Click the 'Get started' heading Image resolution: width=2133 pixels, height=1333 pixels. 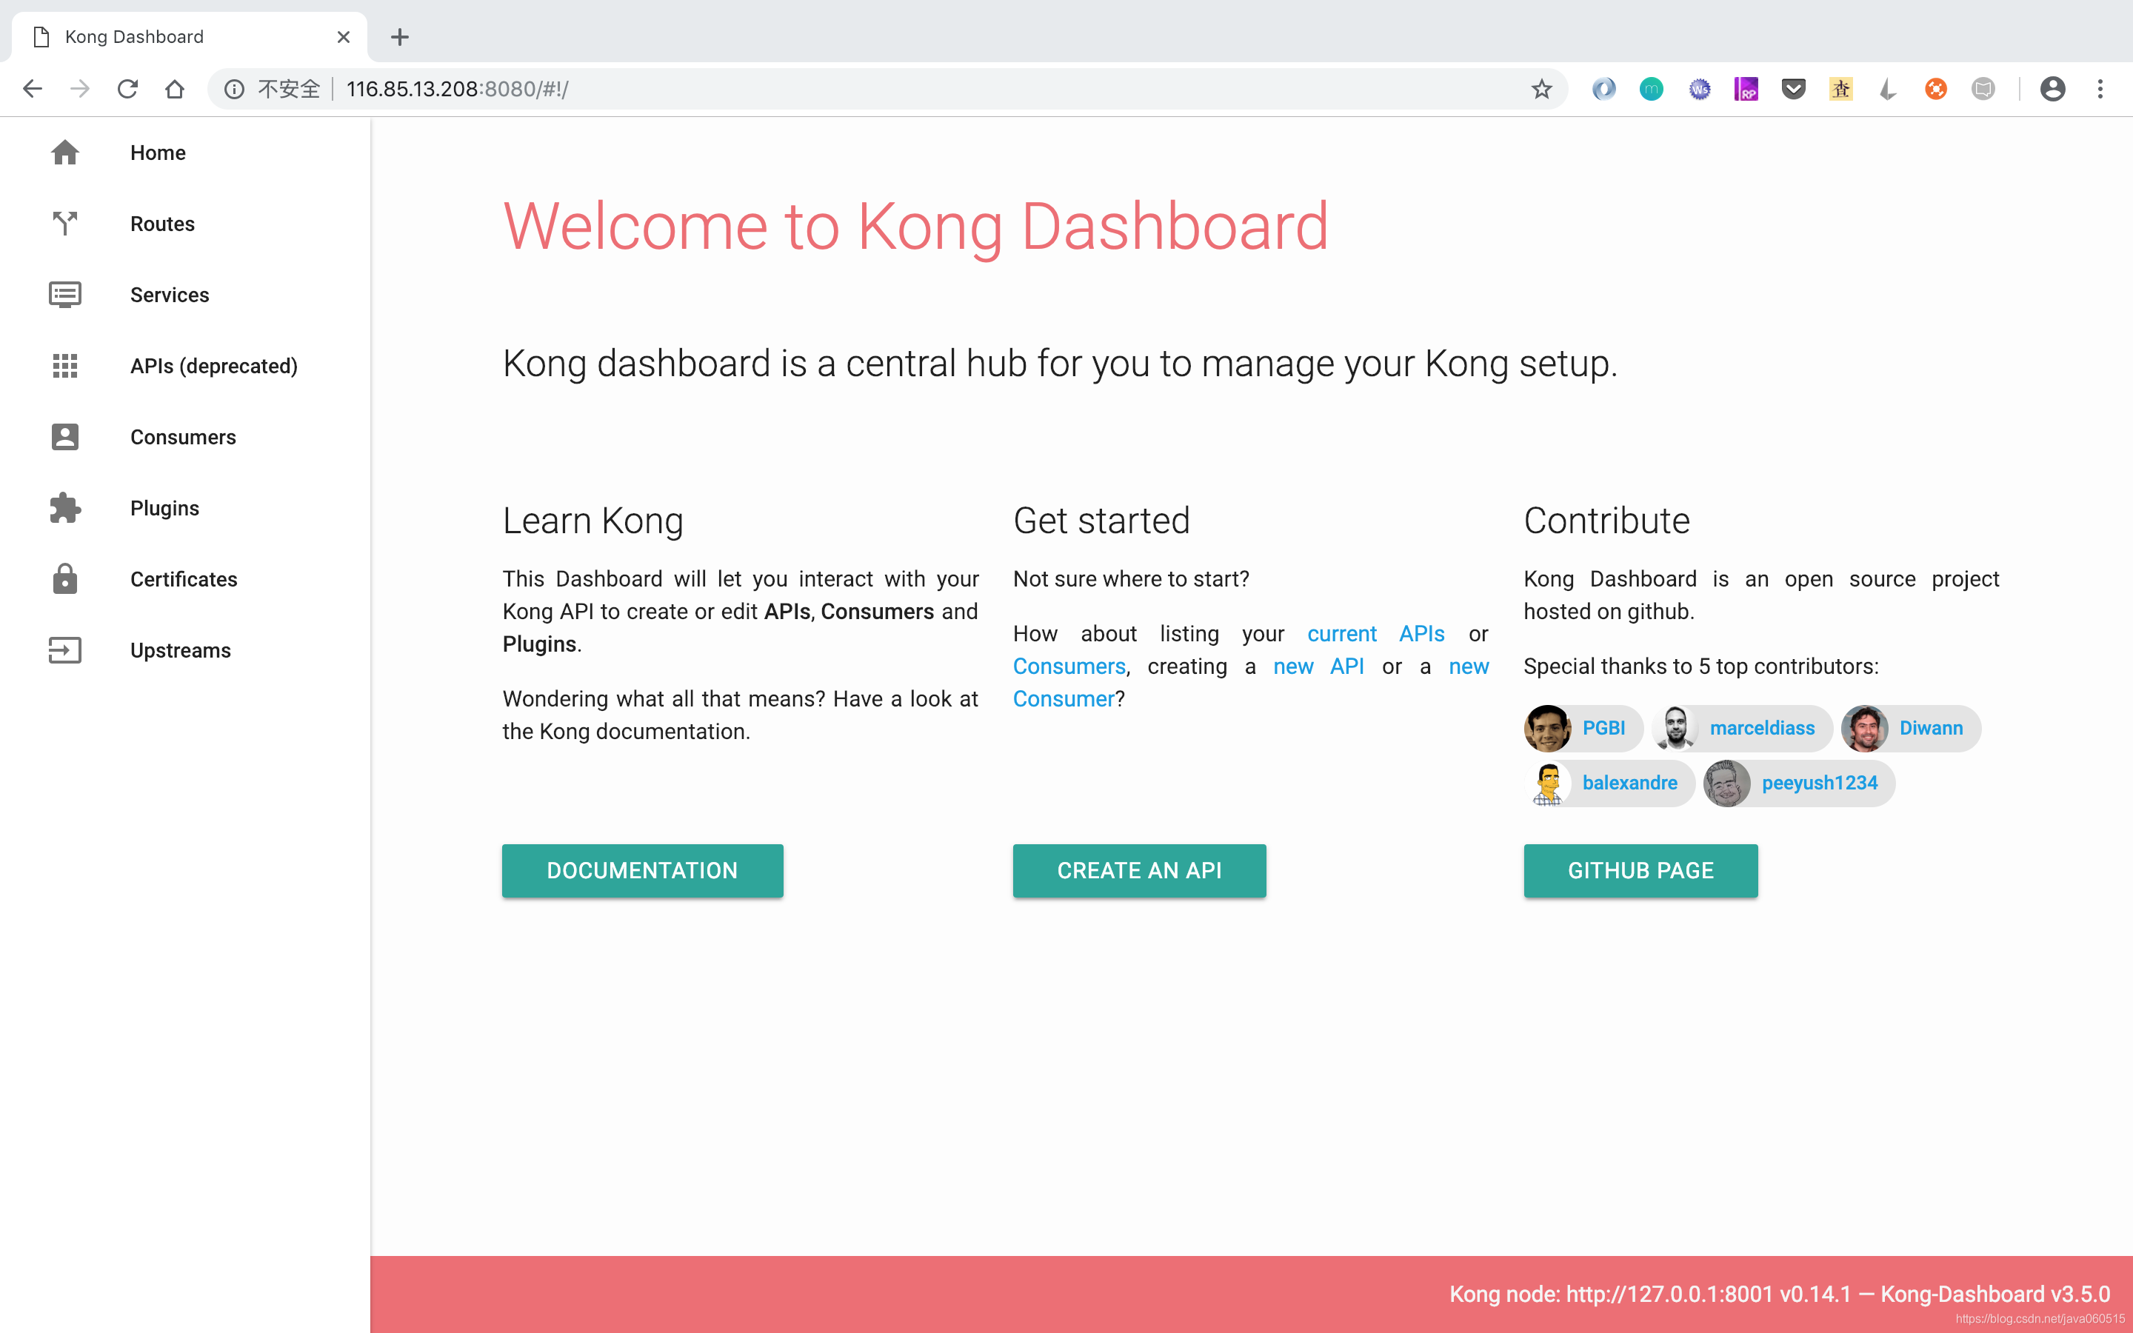point(1102,521)
